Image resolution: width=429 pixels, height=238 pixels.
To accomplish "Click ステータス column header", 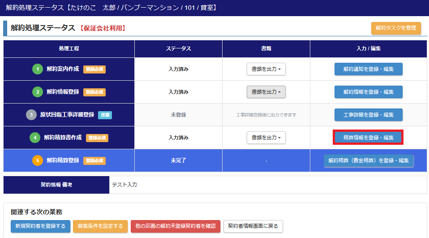I will pos(178,48).
